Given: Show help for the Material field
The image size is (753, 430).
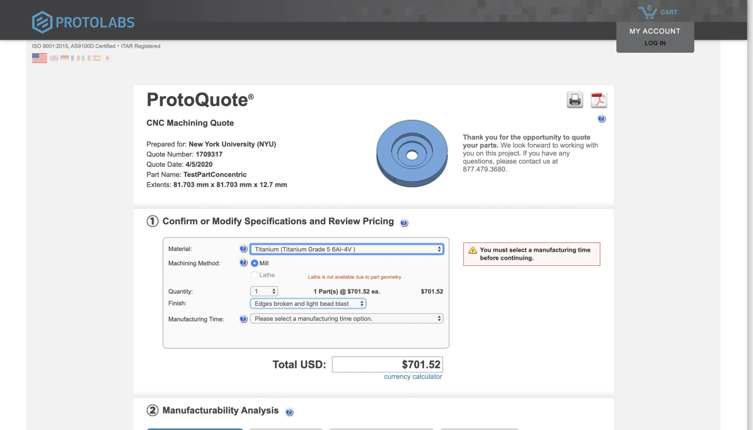Looking at the screenshot, I should click(x=243, y=249).
